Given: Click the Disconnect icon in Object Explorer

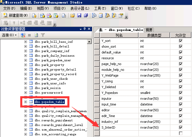Looking at the screenshot, I should [x=23, y=35].
